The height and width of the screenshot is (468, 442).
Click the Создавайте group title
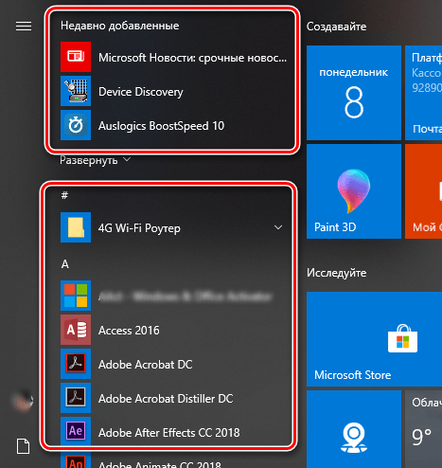tap(336, 27)
